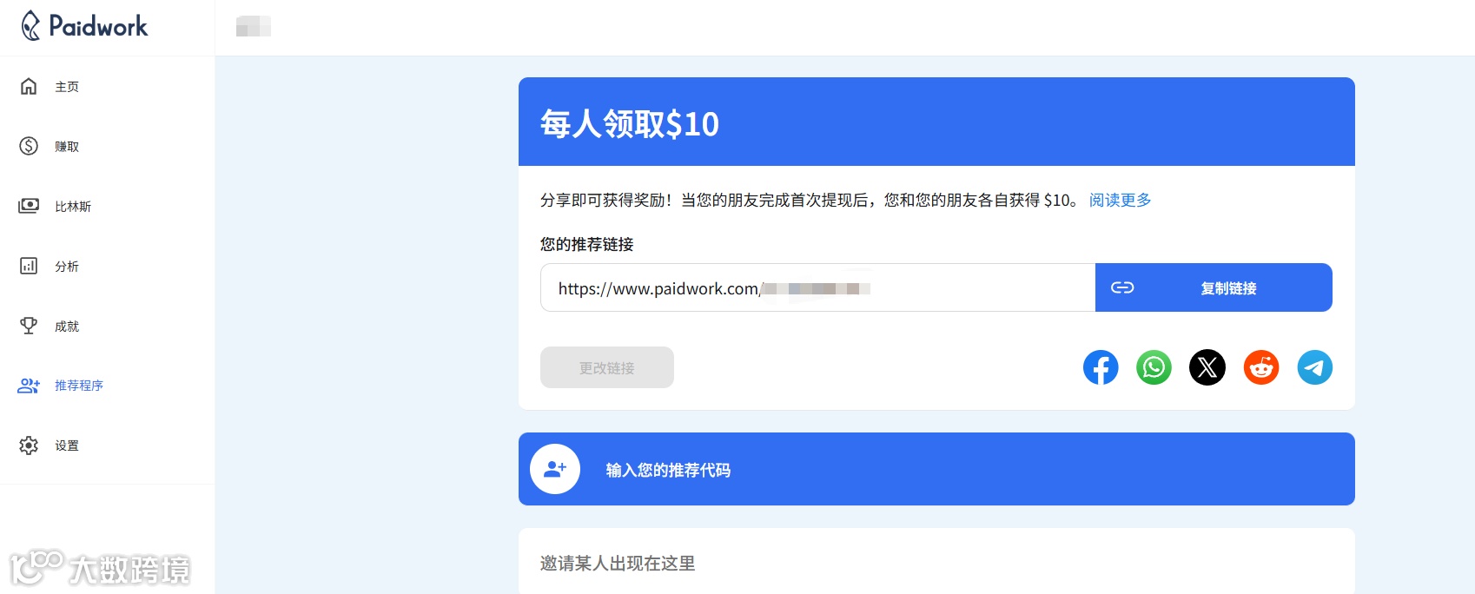Open the 阅读更多 link
Viewport: 1475px width, 594px height.
[x=1120, y=201]
